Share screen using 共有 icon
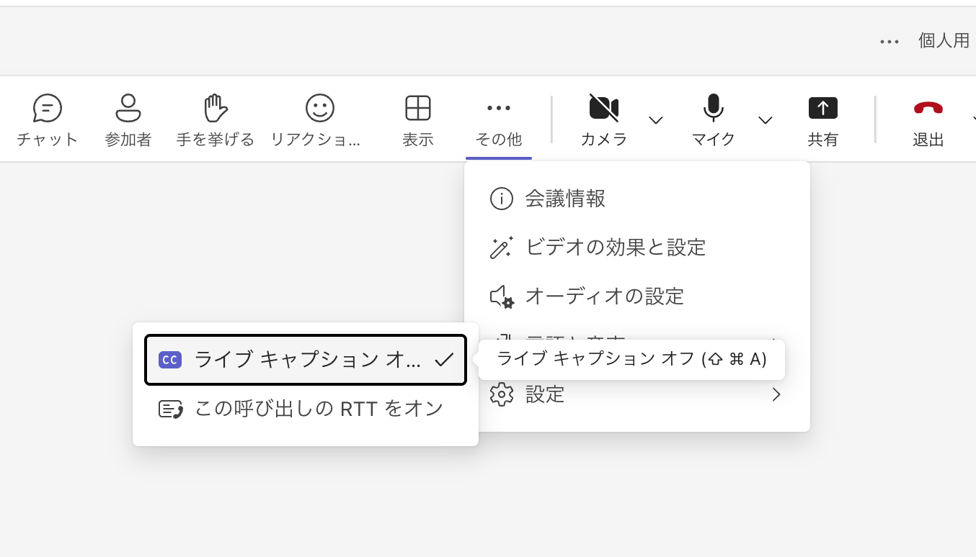This screenshot has height=557, width=976. coord(822,109)
